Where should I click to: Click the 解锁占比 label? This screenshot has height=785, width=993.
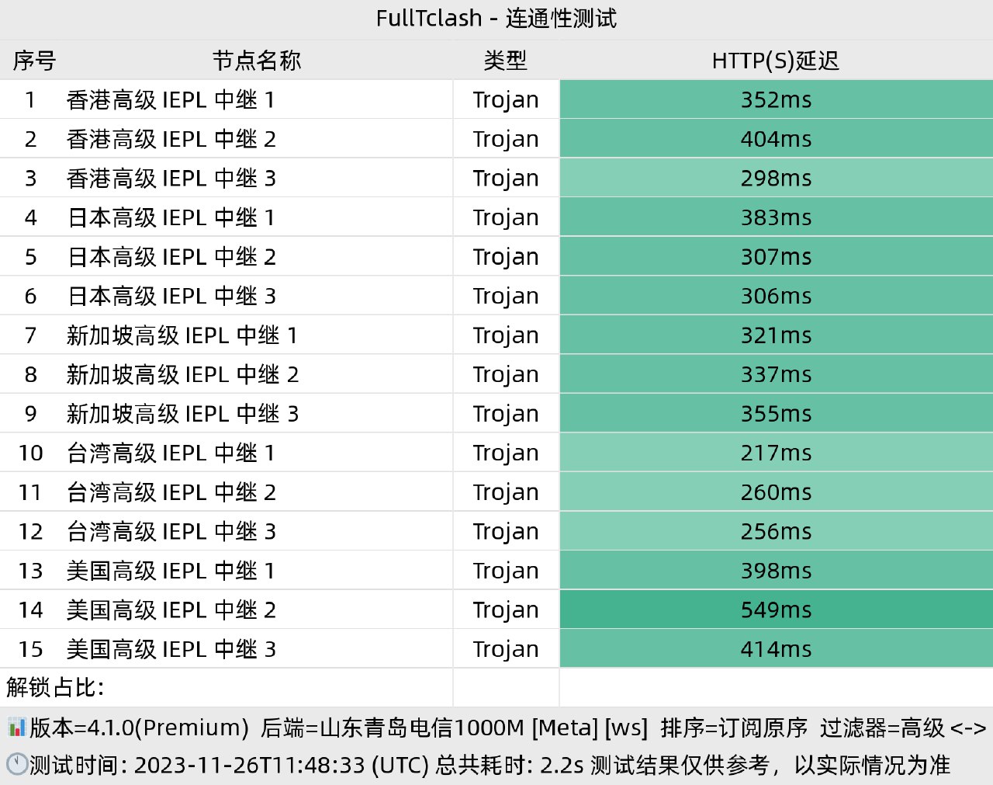point(55,687)
